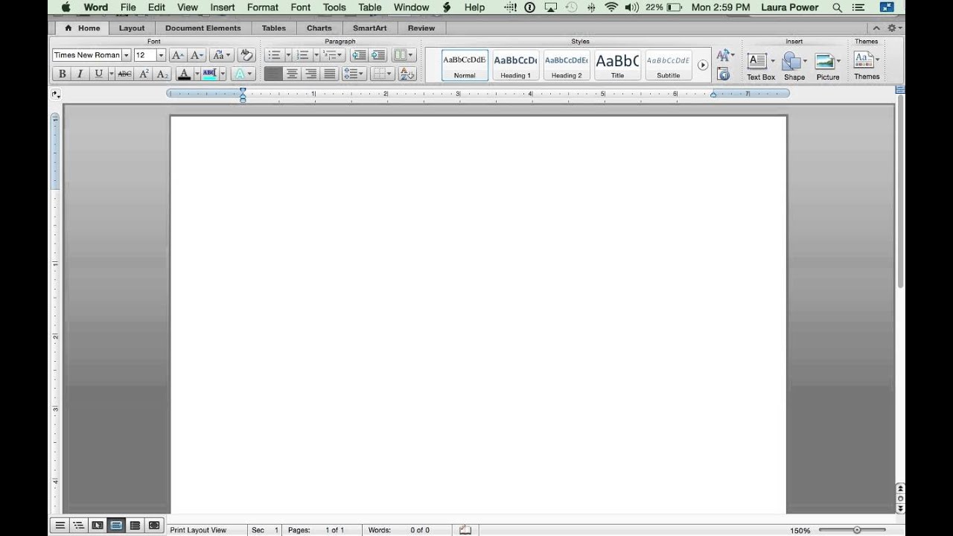Toggle Italic formatting
This screenshot has width=953, height=536.
80,74
